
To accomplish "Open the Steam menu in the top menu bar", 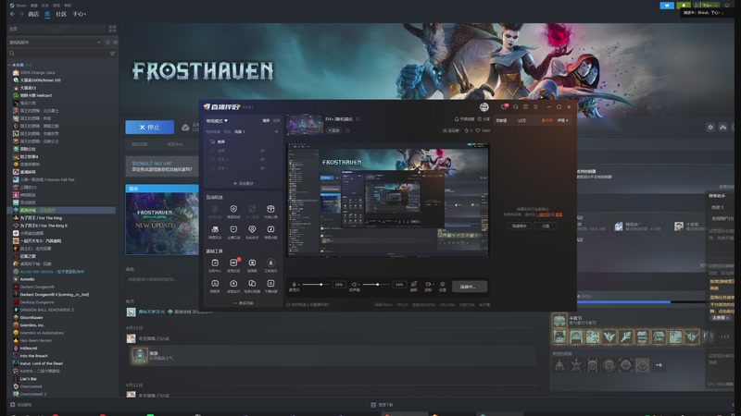I will (x=19, y=6).
